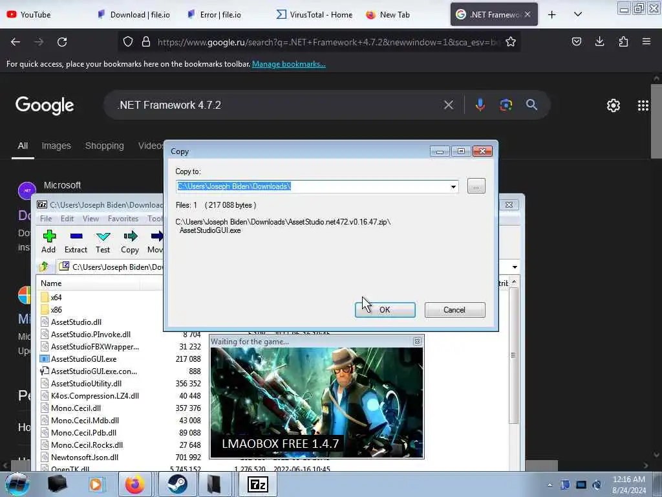Image resolution: width=662 pixels, height=497 pixels.
Task: Click the tracking protection shield icon
Action: 128,42
